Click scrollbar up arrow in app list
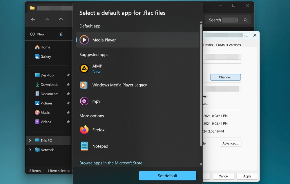This screenshot has width=290, height=184. (x=201, y=22)
